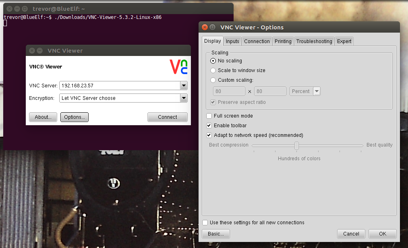Disable Adapt to network speed checkbox
The image size is (408, 248).
click(x=209, y=135)
